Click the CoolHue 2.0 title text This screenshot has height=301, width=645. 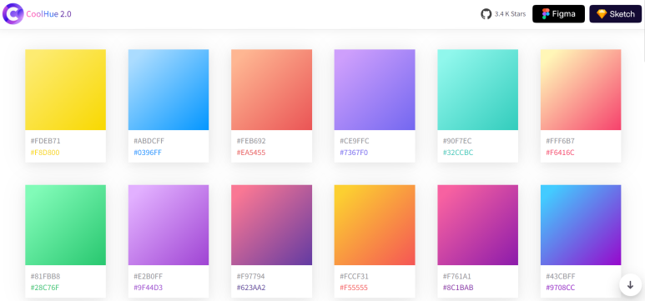(x=48, y=14)
